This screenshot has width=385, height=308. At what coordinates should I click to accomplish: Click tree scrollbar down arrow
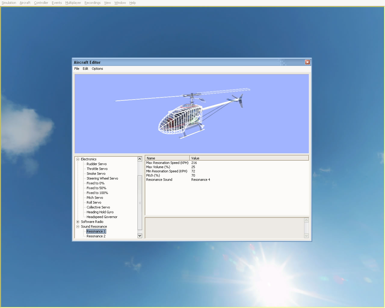(x=140, y=236)
